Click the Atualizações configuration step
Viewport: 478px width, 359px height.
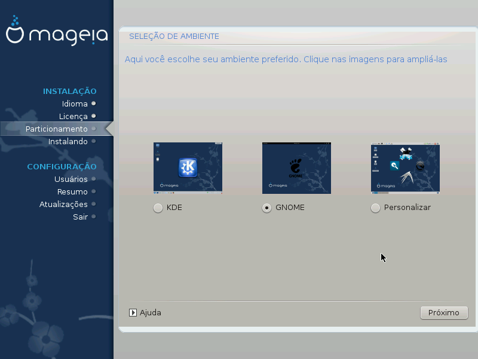63,204
